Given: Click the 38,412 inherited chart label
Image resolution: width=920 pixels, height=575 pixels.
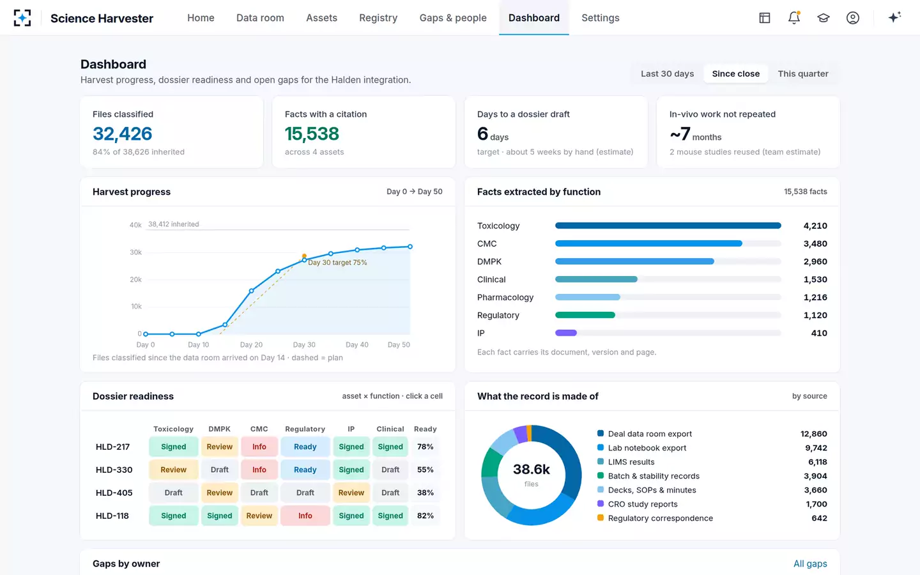Looking at the screenshot, I should click(174, 224).
